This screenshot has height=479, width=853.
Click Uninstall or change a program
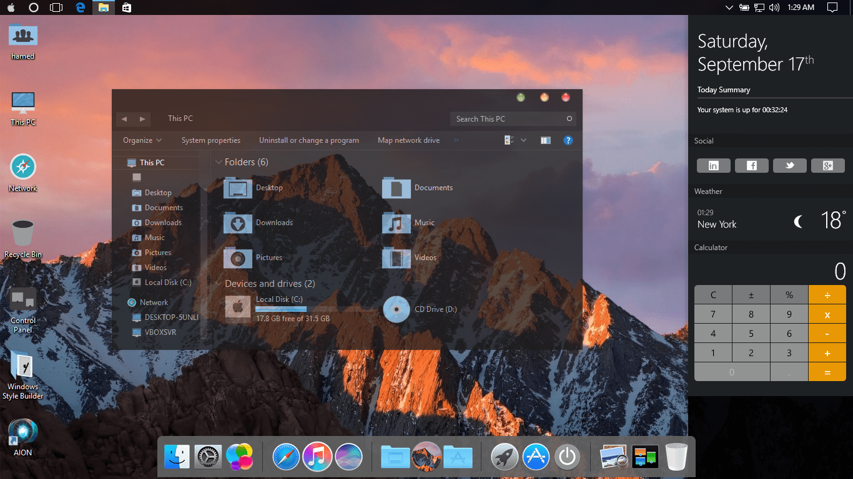(308, 140)
